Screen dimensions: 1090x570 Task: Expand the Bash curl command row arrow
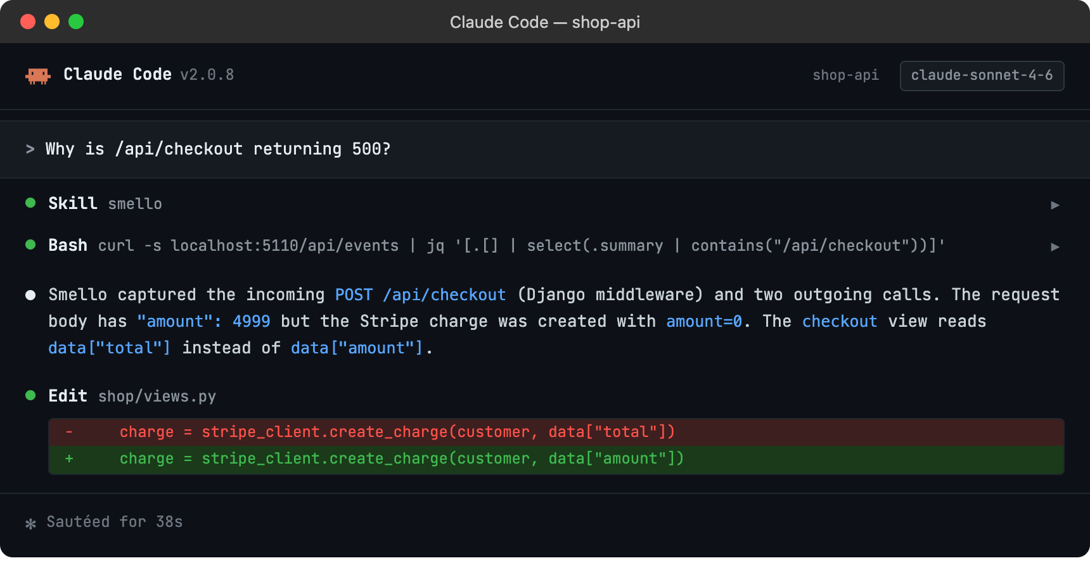[x=1055, y=246]
